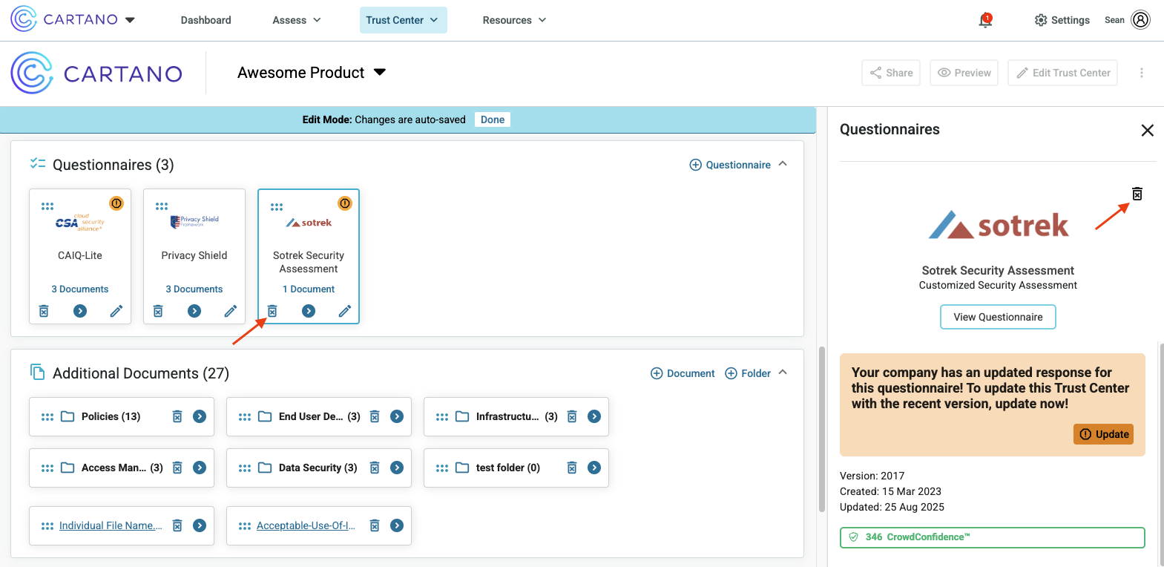
Task: Collapse the Questionnaires section chevron
Action: 783,164
